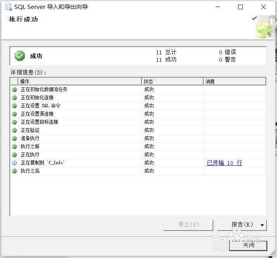Click green check icon for 正在设置源连接 row
This screenshot has height=258, width=277.
pyautogui.click(x=14, y=114)
